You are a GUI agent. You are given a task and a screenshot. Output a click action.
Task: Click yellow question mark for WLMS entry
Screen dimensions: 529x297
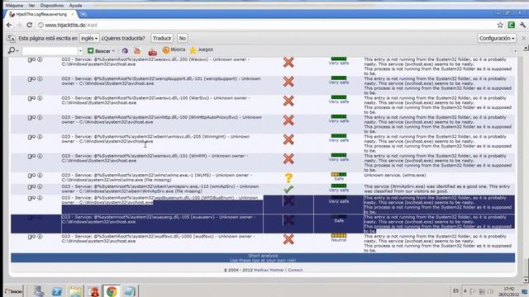(288, 178)
